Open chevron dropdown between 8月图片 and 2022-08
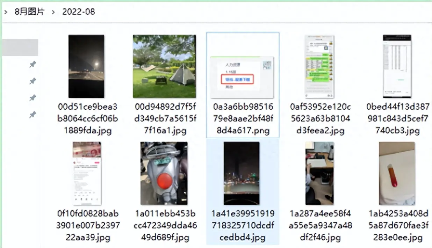The image size is (432, 248). tap(53, 12)
